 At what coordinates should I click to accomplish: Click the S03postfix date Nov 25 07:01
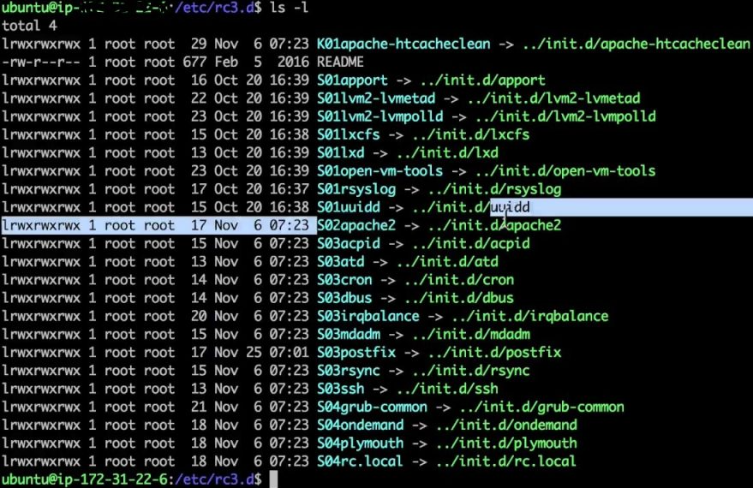tap(261, 353)
